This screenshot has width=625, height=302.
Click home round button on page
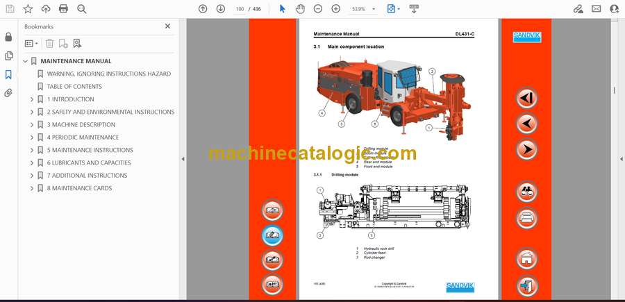pos(526,258)
